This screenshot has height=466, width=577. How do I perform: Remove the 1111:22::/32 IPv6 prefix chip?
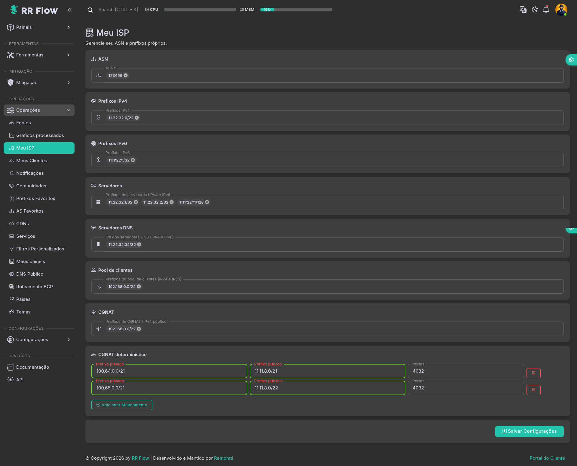tap(133, 160)
